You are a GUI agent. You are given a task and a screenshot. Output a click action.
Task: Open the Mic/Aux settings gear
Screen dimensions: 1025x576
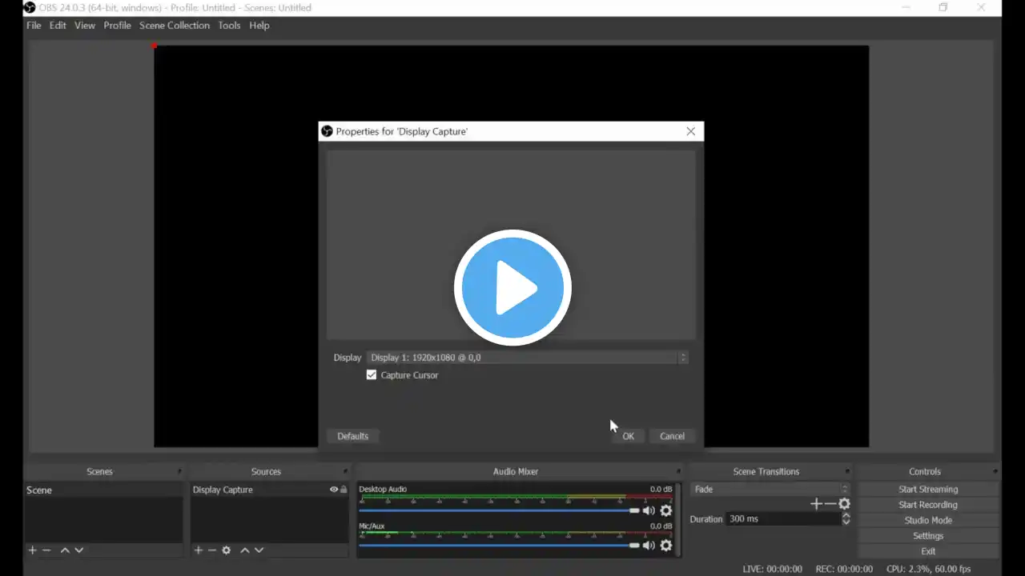click(x=665, y=546)
